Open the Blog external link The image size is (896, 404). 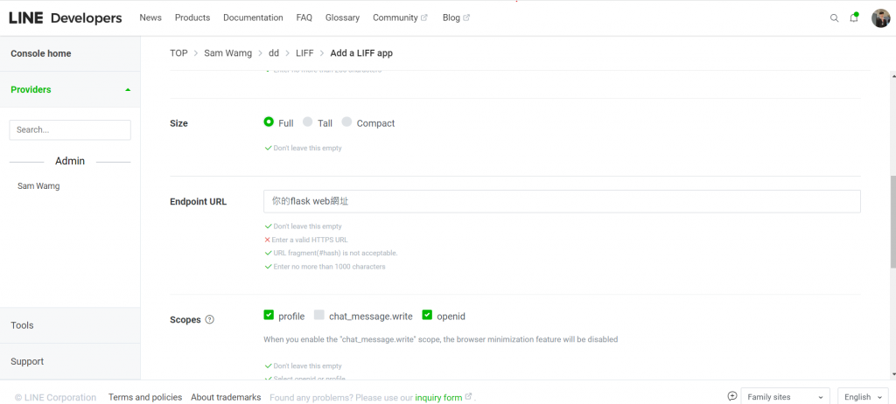[x=456, y=17]
